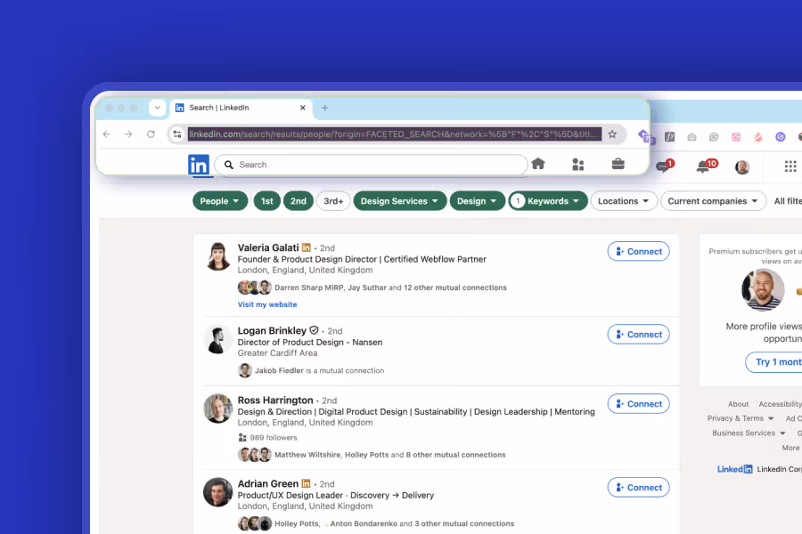Open the Keywords filter dropdown
Screen dimensions: 802x534
click(548, 201)
